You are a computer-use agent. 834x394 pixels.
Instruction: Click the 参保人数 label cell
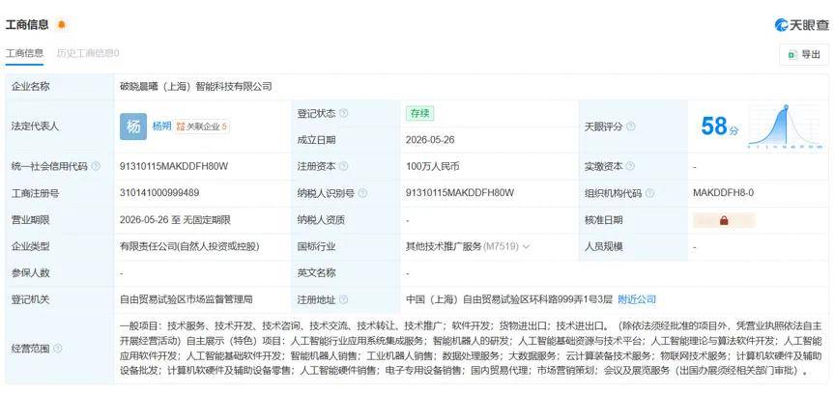60,273
